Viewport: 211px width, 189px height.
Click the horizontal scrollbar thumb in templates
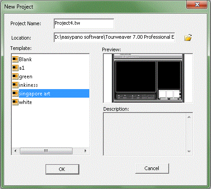point(46,151)
